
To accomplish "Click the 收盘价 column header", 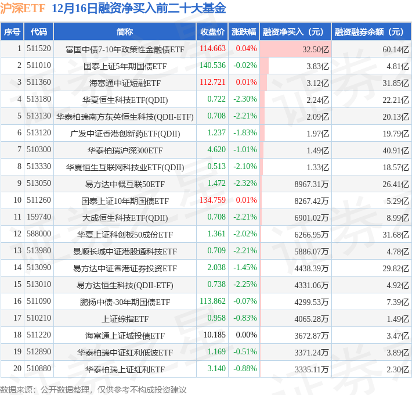I will tap(212, 32).
